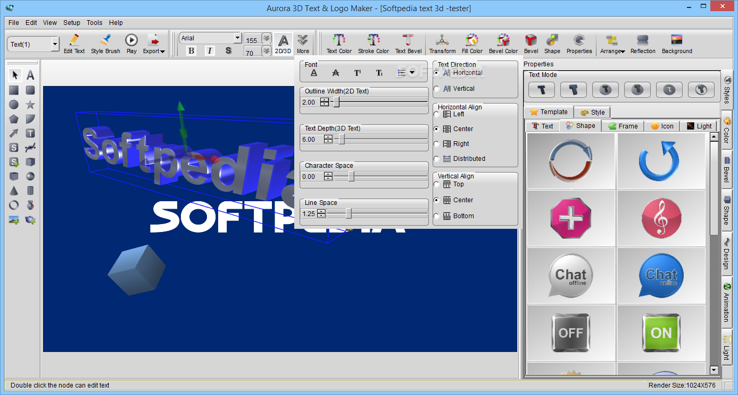Image resolution: width=738 pixels, height=395 pixels.
Task: Open the Setup menu
Action: (x=72, y=23)
